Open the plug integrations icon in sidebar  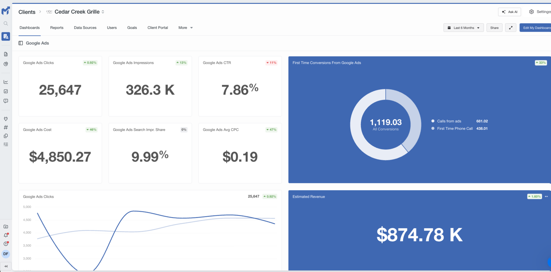pos(6,119)
